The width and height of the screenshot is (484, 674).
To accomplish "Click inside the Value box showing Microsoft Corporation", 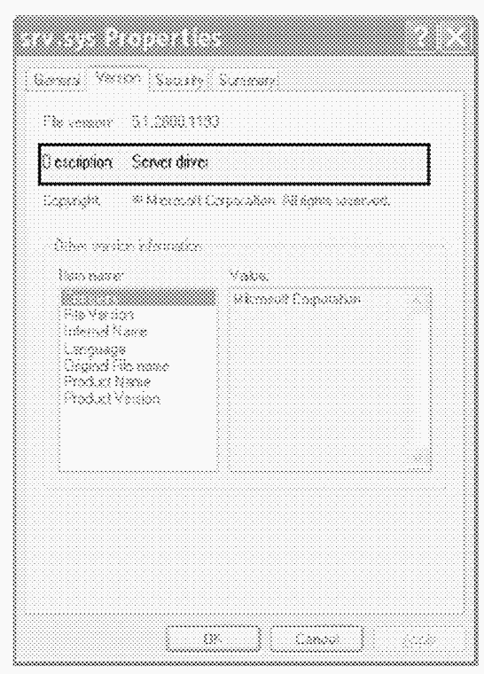I will (318, 379).
